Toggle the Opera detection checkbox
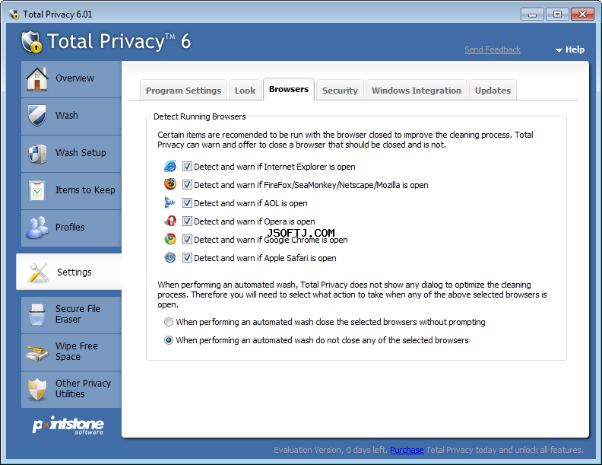 pos(187,221)
